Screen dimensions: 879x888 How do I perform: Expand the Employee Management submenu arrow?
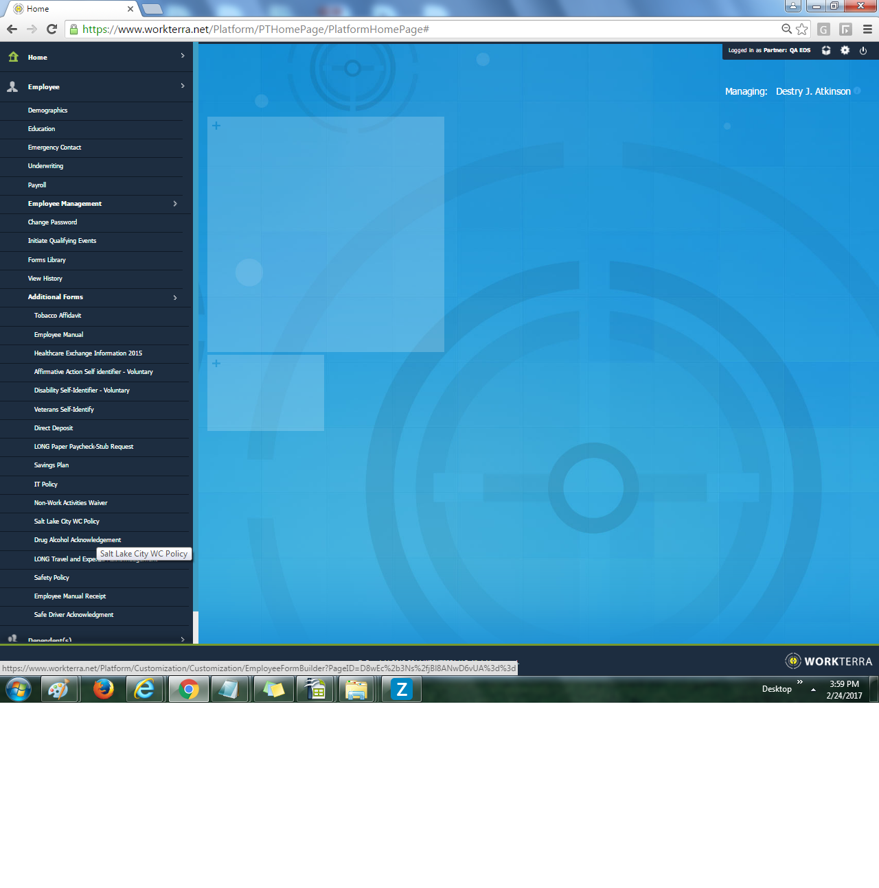pos(175,204)
